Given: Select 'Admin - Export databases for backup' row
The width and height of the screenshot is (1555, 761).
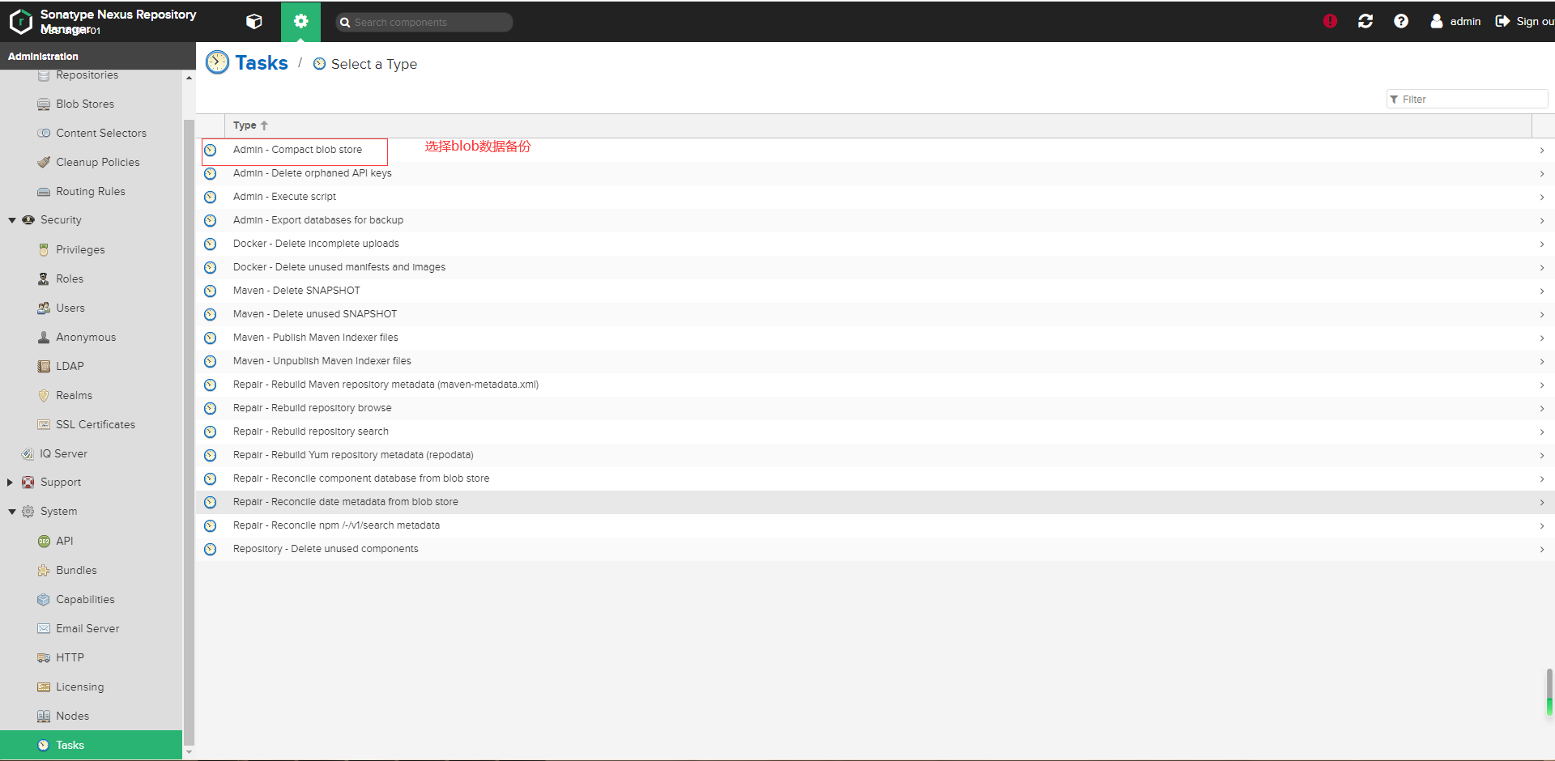Looking at the screenshot, I should click(875, 220).
